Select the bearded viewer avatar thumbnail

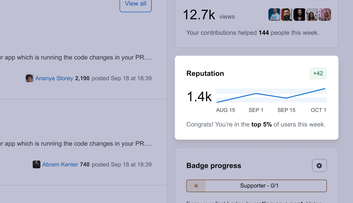[287, 15]
